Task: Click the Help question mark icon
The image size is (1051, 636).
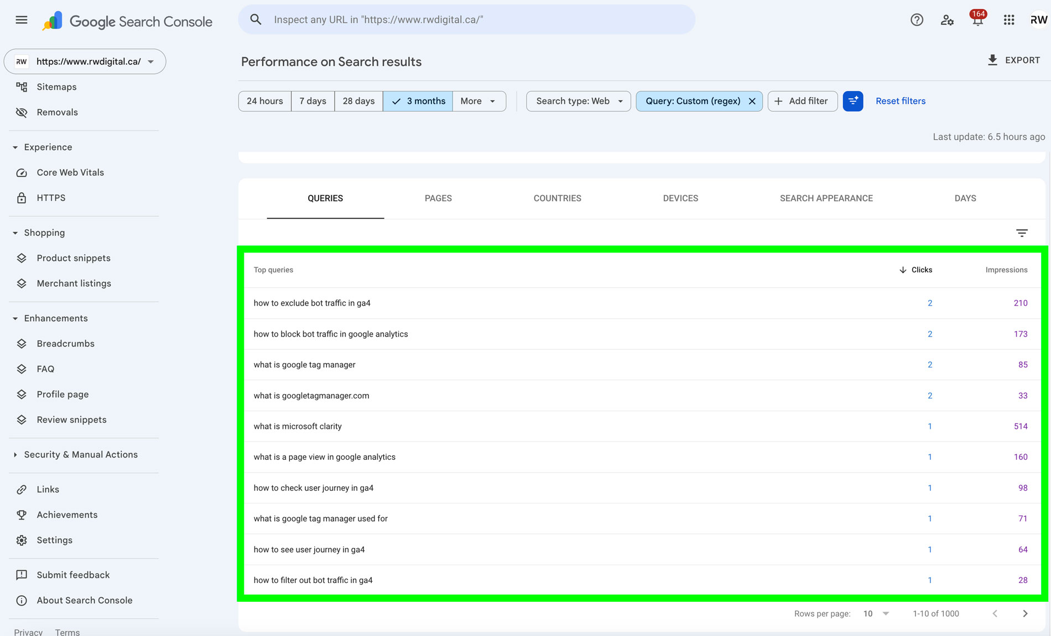Action: tap(917, 20)
